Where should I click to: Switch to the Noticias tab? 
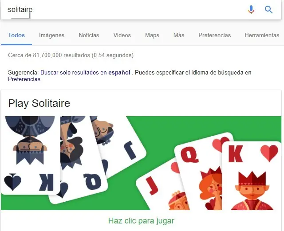(89, 35)
